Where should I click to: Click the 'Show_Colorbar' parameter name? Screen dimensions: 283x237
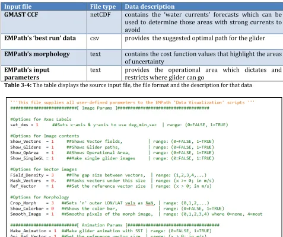pyautogui.click(x=27, y=209)
